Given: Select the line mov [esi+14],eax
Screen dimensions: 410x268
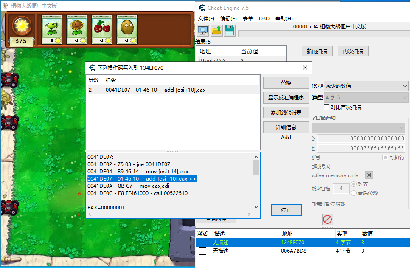Looking at the screenshot, I should 138,172.
